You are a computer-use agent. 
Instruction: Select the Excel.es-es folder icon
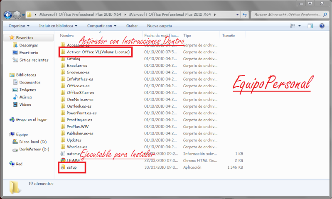click(x=63, y=65)
